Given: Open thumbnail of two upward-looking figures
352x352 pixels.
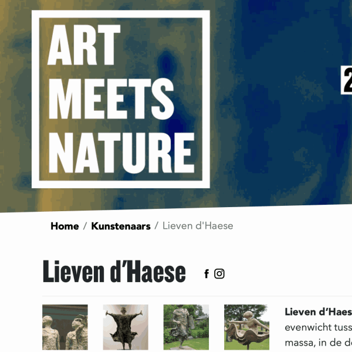Looking at the screenshot, I should [x=65, y=327].
